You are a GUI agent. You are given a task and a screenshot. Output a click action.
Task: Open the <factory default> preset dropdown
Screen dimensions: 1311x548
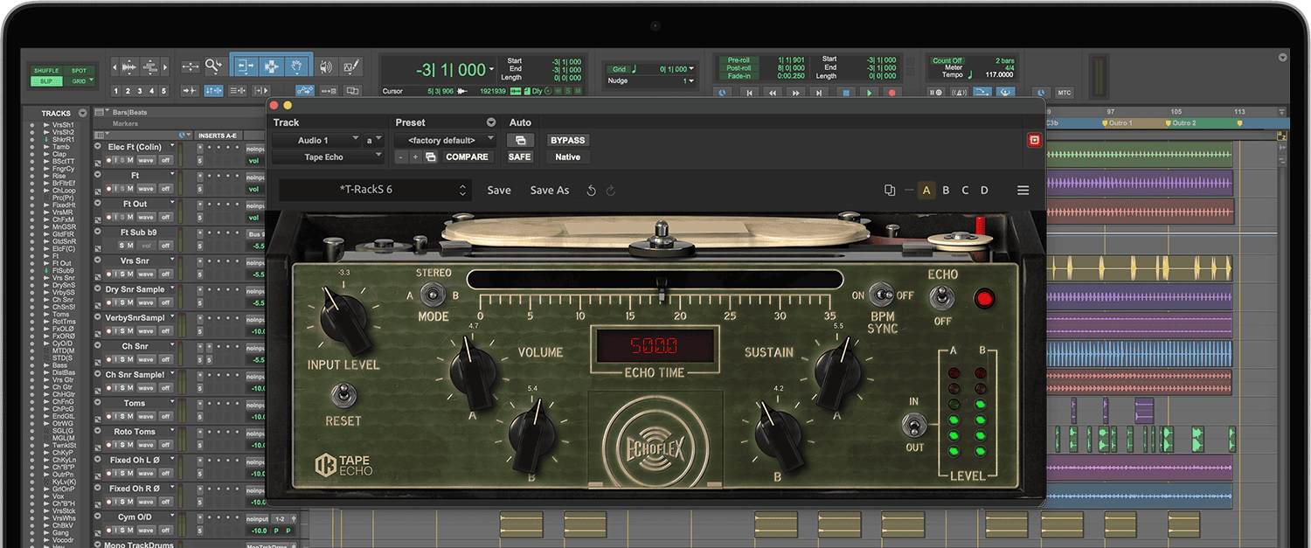point(444,139)
